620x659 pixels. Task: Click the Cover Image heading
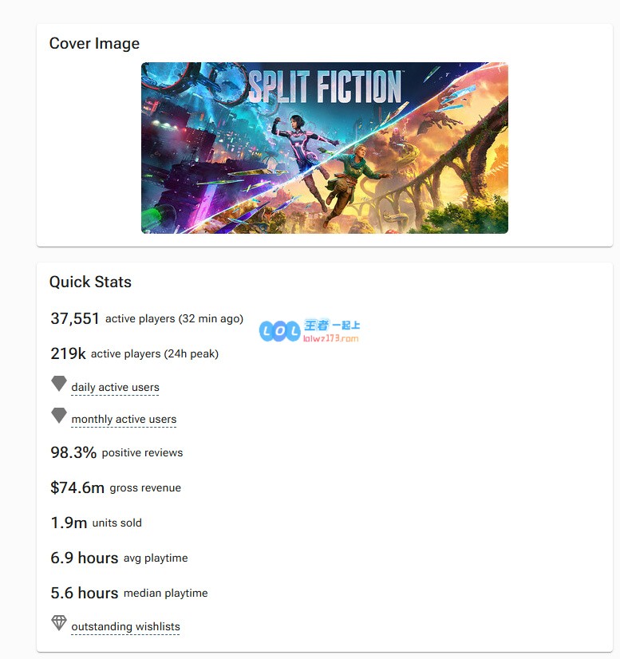pyautogui.click(x=95, y=44)
